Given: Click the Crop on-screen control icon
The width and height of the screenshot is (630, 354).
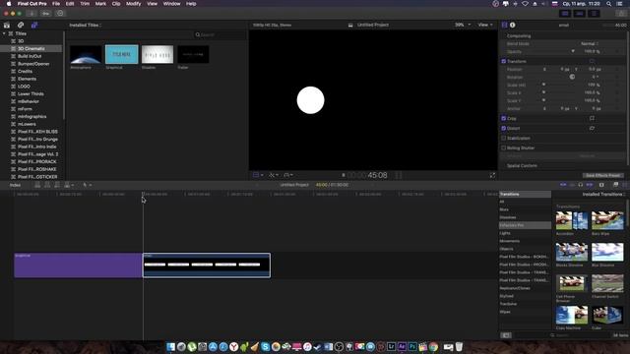Looking at the screenshot, I should click(592, 118).
